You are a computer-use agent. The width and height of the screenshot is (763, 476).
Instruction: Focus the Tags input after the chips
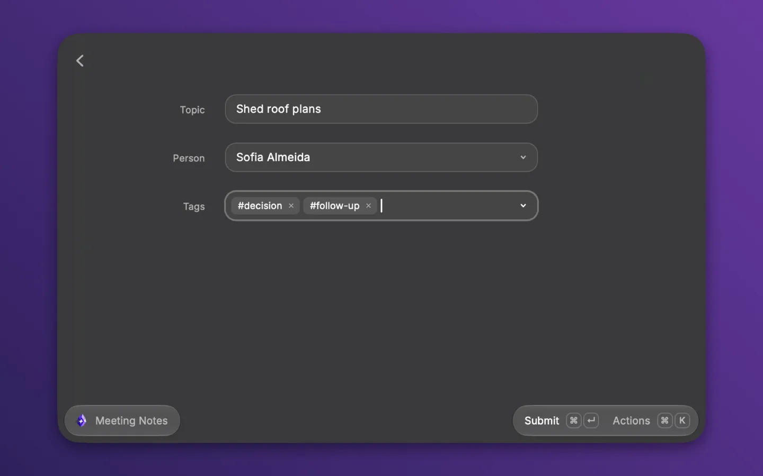coord(448,206)
